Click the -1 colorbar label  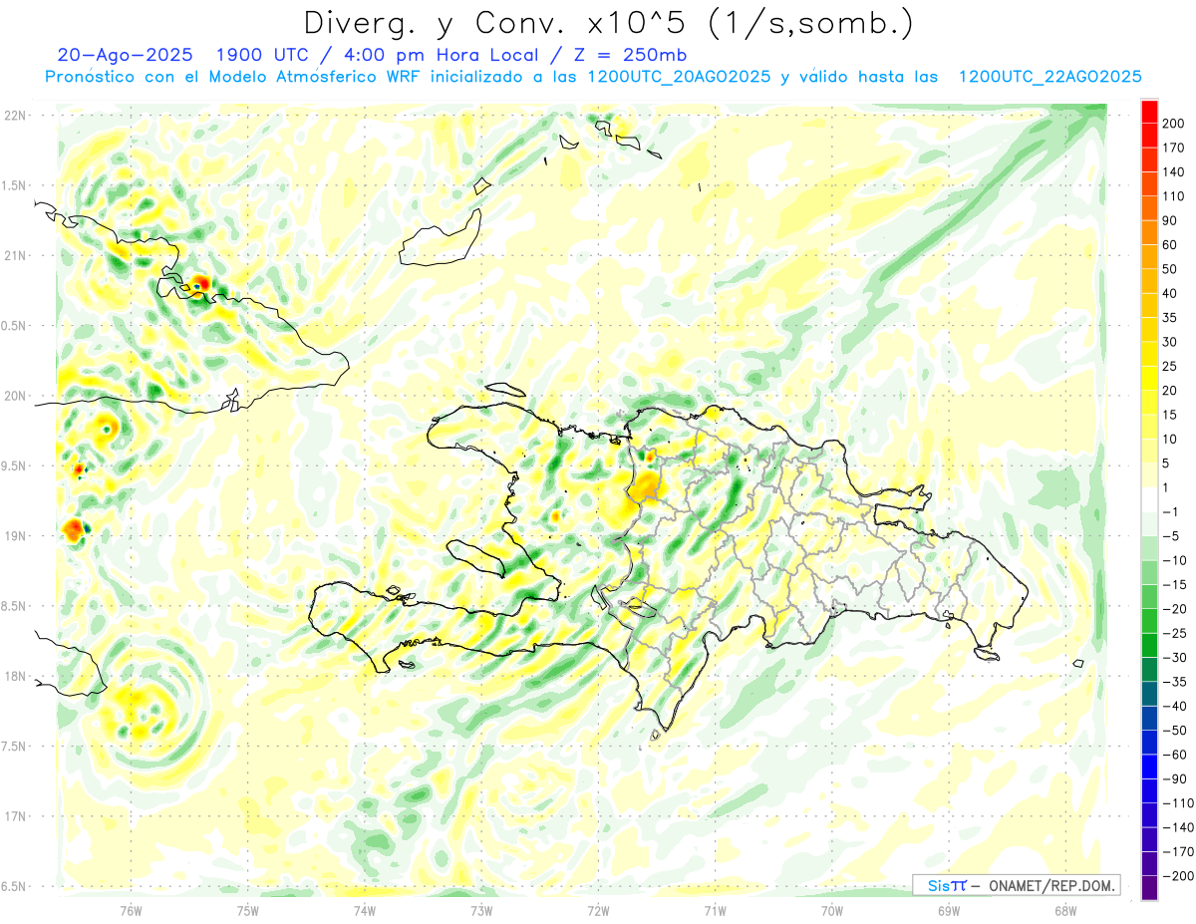pyautogui.click(x=1172, y=511)
